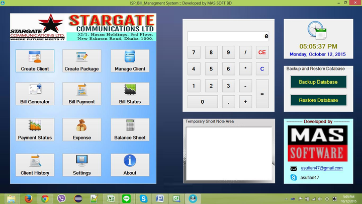
Task: Click the calculator minus key
Action: (x=245, y=86)
